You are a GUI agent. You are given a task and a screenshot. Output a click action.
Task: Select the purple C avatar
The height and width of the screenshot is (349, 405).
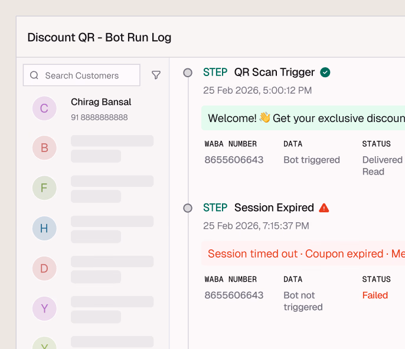pyautogui.click(x=44, y=108)
